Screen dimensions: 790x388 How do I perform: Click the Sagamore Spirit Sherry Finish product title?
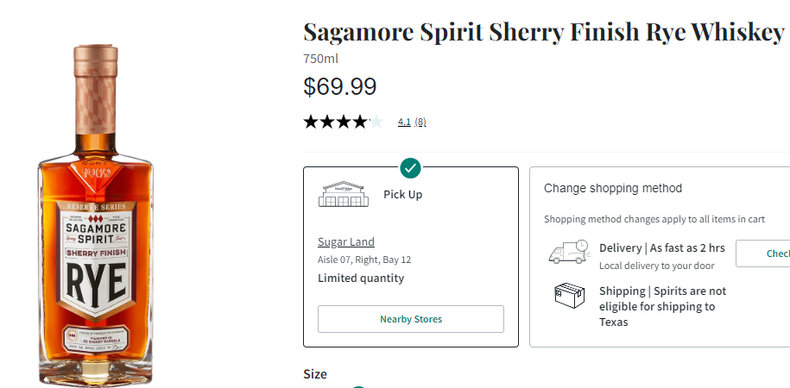tap(543, 32)
